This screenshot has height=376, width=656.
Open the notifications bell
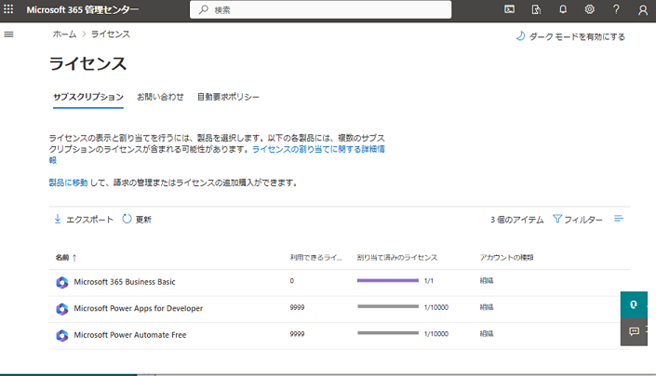(x=563, y=9)
